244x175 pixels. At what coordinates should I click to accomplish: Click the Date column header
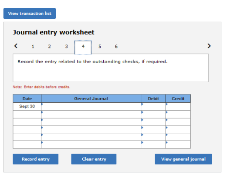27,98
